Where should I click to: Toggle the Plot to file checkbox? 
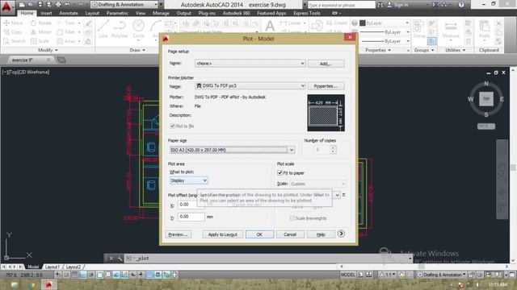tap(172, 126)
